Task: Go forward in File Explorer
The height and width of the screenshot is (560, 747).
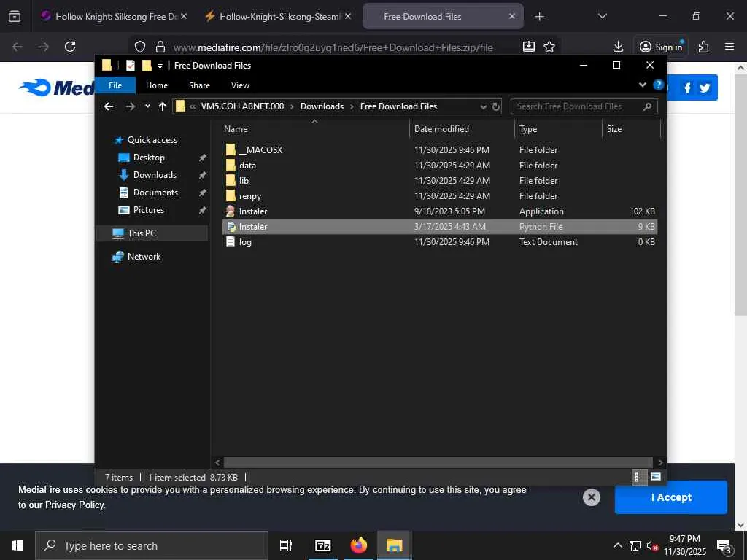Action: point(130,106)
